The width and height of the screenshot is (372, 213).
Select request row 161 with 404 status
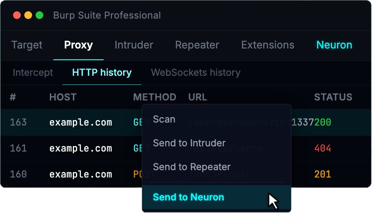pyautogui.click(x=80, y=149)
